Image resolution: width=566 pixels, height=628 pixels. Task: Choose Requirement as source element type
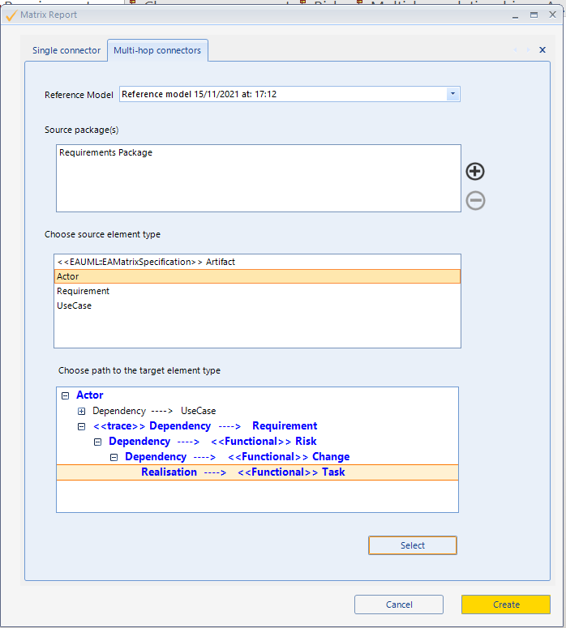click(x=257, y=291)
